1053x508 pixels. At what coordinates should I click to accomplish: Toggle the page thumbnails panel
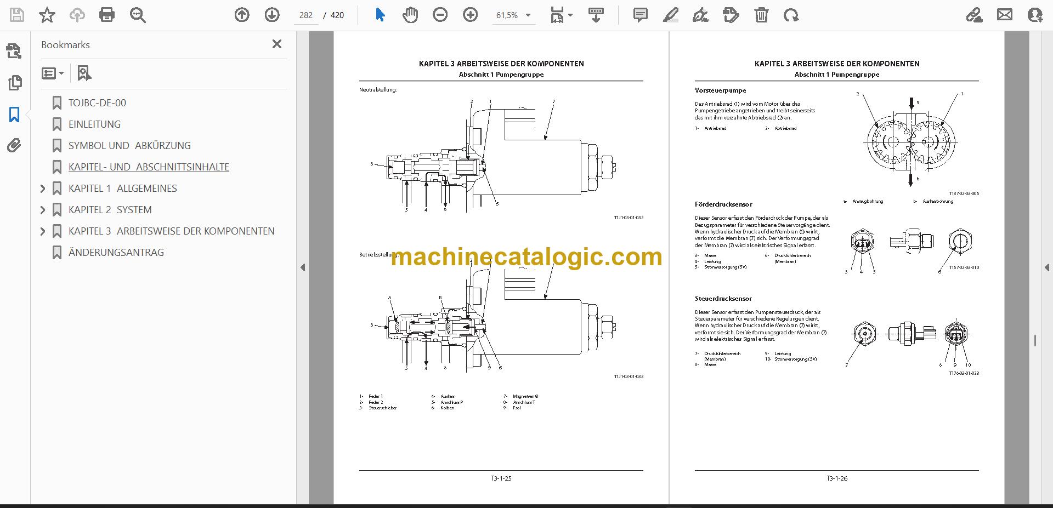pyautogui.click(x=14, y=83)
